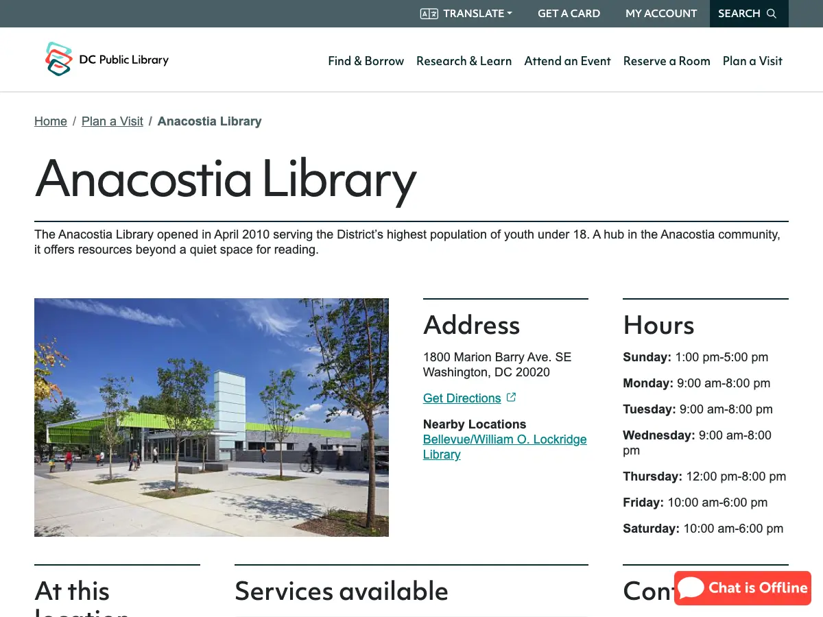Click the external link icon beside Get Directions
Viewport: 823px width, 617px height.
click(511, 398)
